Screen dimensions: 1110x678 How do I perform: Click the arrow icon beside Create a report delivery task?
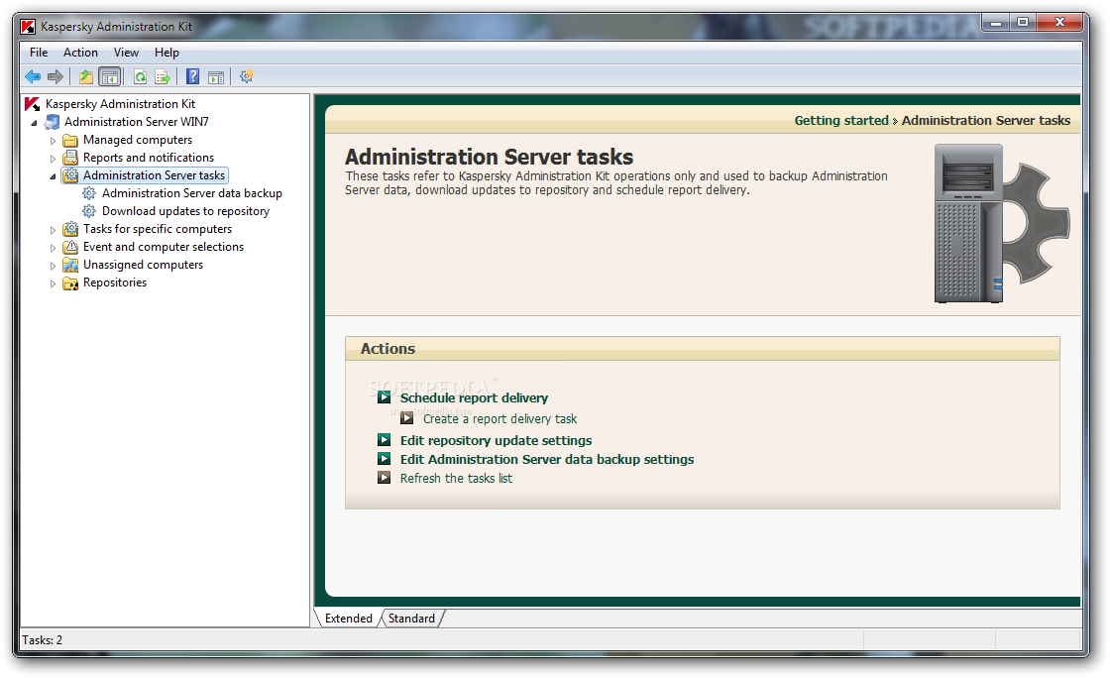(407, 418)
